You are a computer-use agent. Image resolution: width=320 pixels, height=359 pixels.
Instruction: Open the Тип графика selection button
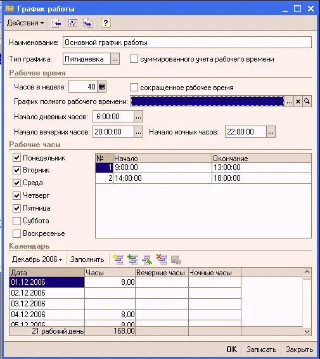(x=115, y=59)
